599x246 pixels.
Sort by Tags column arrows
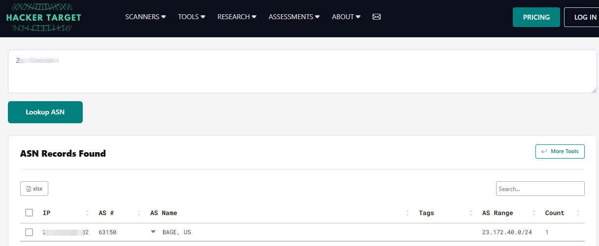pyautogui.click(x=470, y=213)
